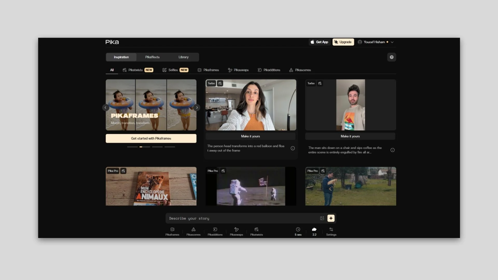Open the Settings options panel
The width and height of the screenshot is (498, 280).
tap(331, 232)
